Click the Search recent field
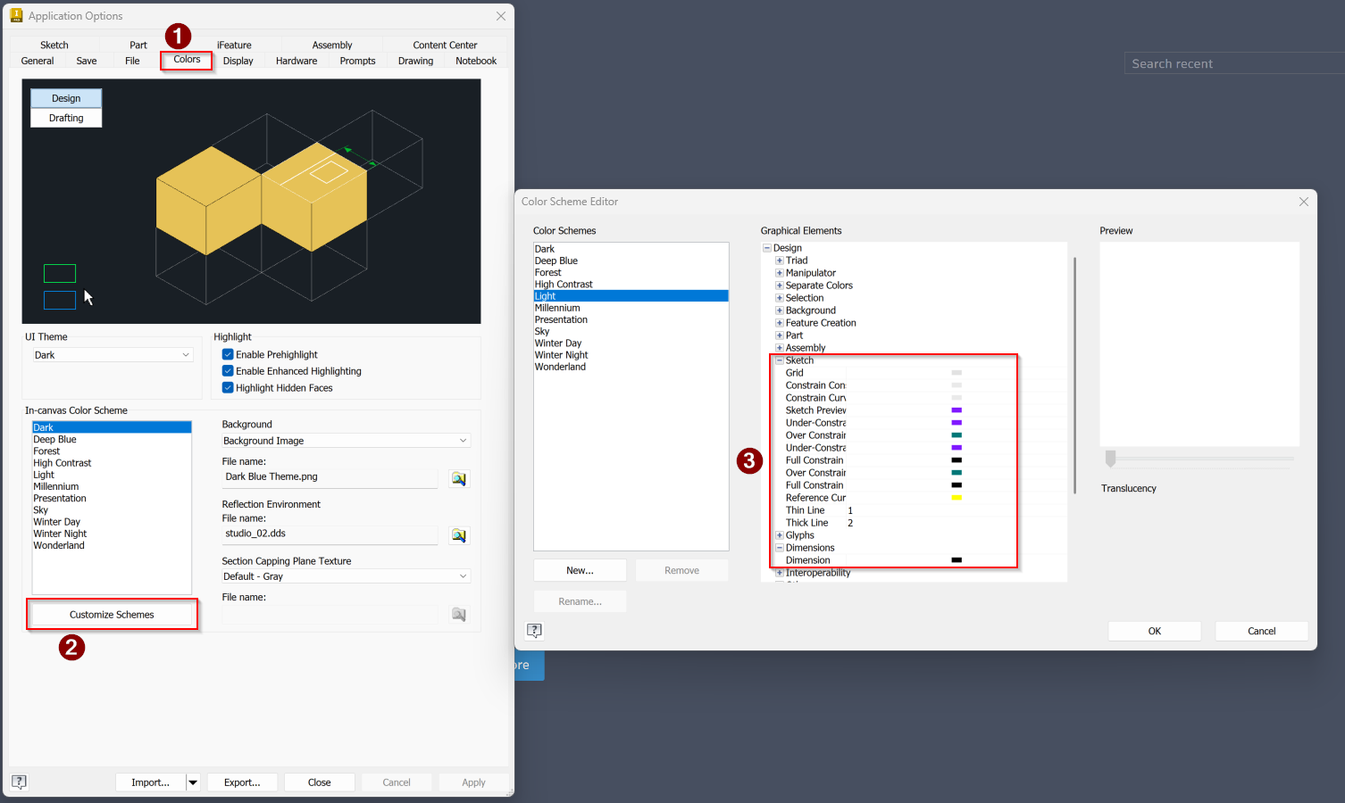 click(1232, 62)
